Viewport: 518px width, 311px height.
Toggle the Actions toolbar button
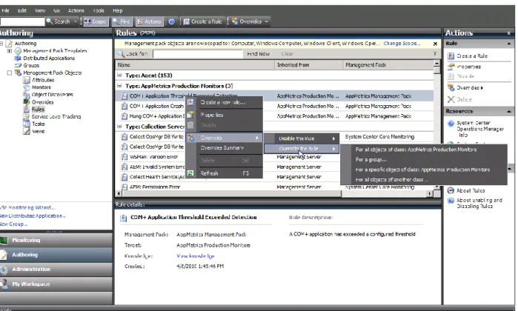(149, 21)
